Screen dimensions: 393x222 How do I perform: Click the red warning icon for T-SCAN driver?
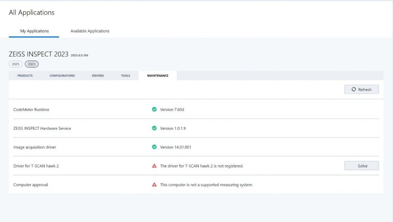pos(154,166)
